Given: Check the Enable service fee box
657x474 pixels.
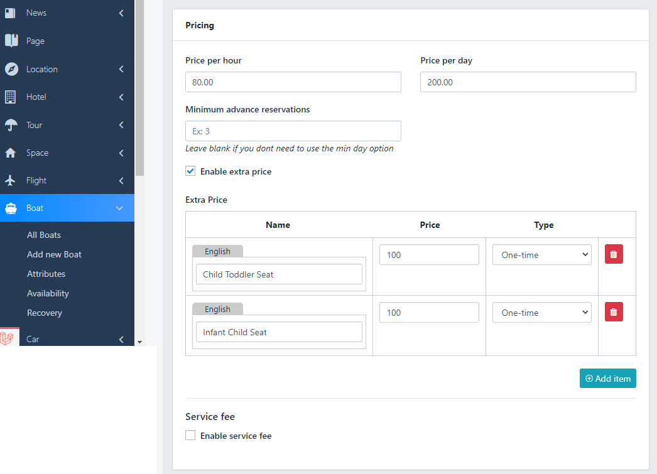Looking at the screenshot, I should pyautogui.click(x=190, y=436).
